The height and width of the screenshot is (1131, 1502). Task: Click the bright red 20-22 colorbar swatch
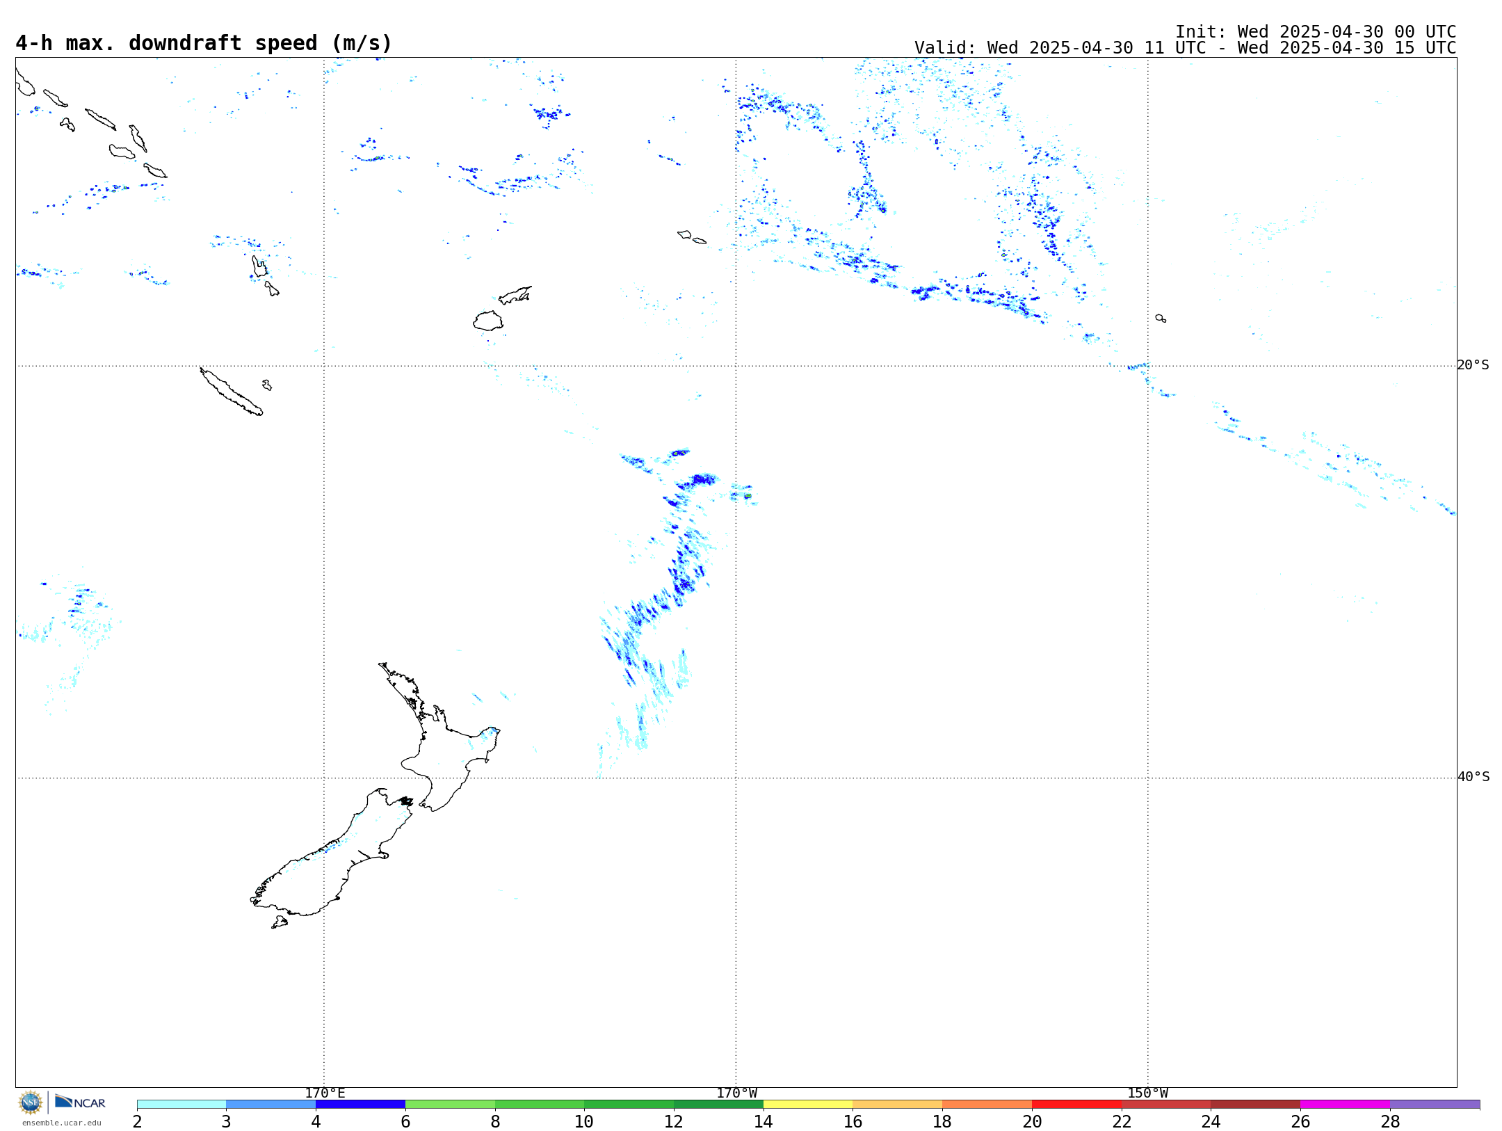tap(1076, 1105)
